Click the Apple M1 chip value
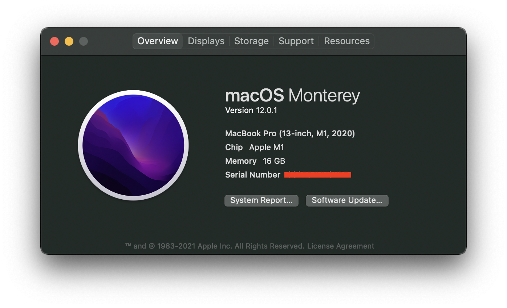The width and height of the screenshot is (507, 308). coord(267,147)
